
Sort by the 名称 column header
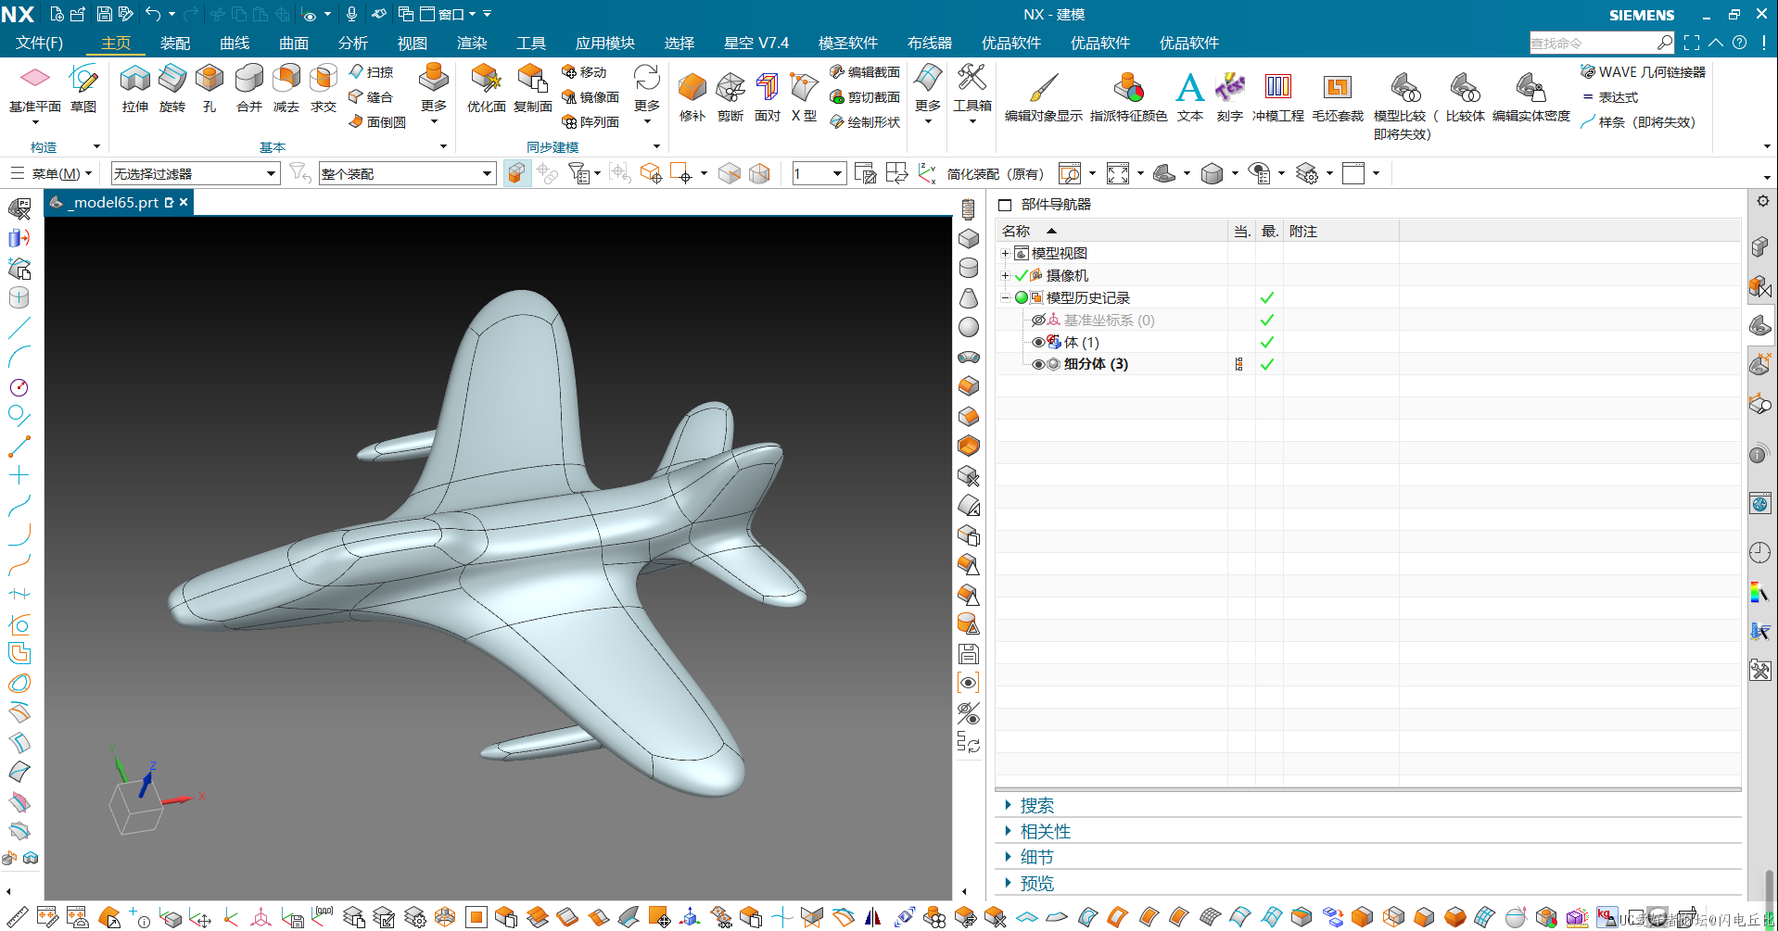[1111, 231]
